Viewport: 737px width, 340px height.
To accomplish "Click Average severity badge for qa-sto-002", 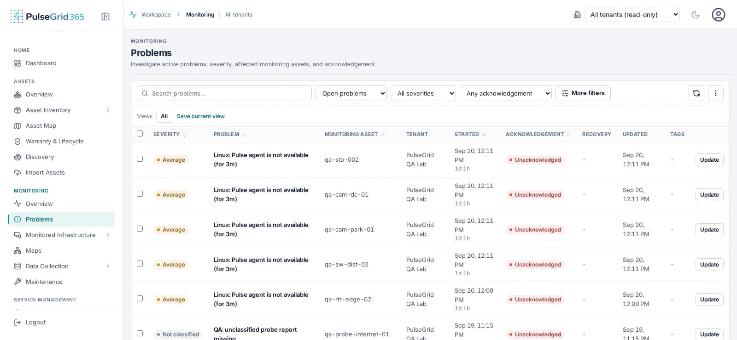I will click(x=171, y=160).
